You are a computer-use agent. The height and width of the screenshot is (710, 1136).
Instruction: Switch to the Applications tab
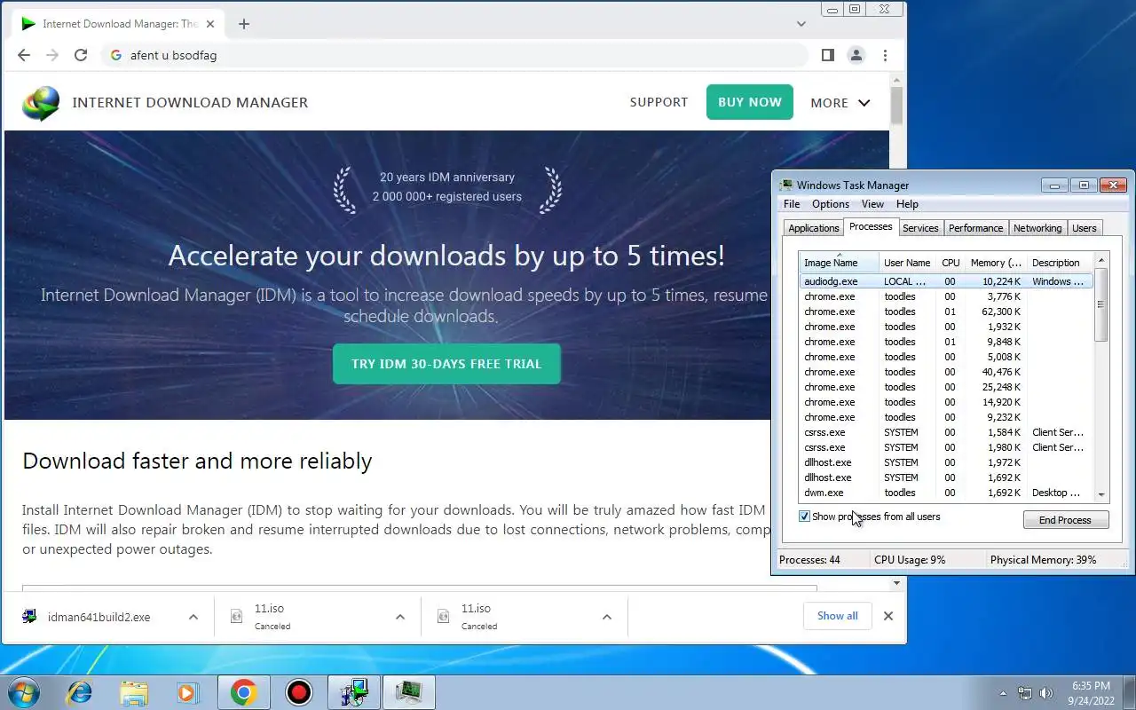[813, 228]
